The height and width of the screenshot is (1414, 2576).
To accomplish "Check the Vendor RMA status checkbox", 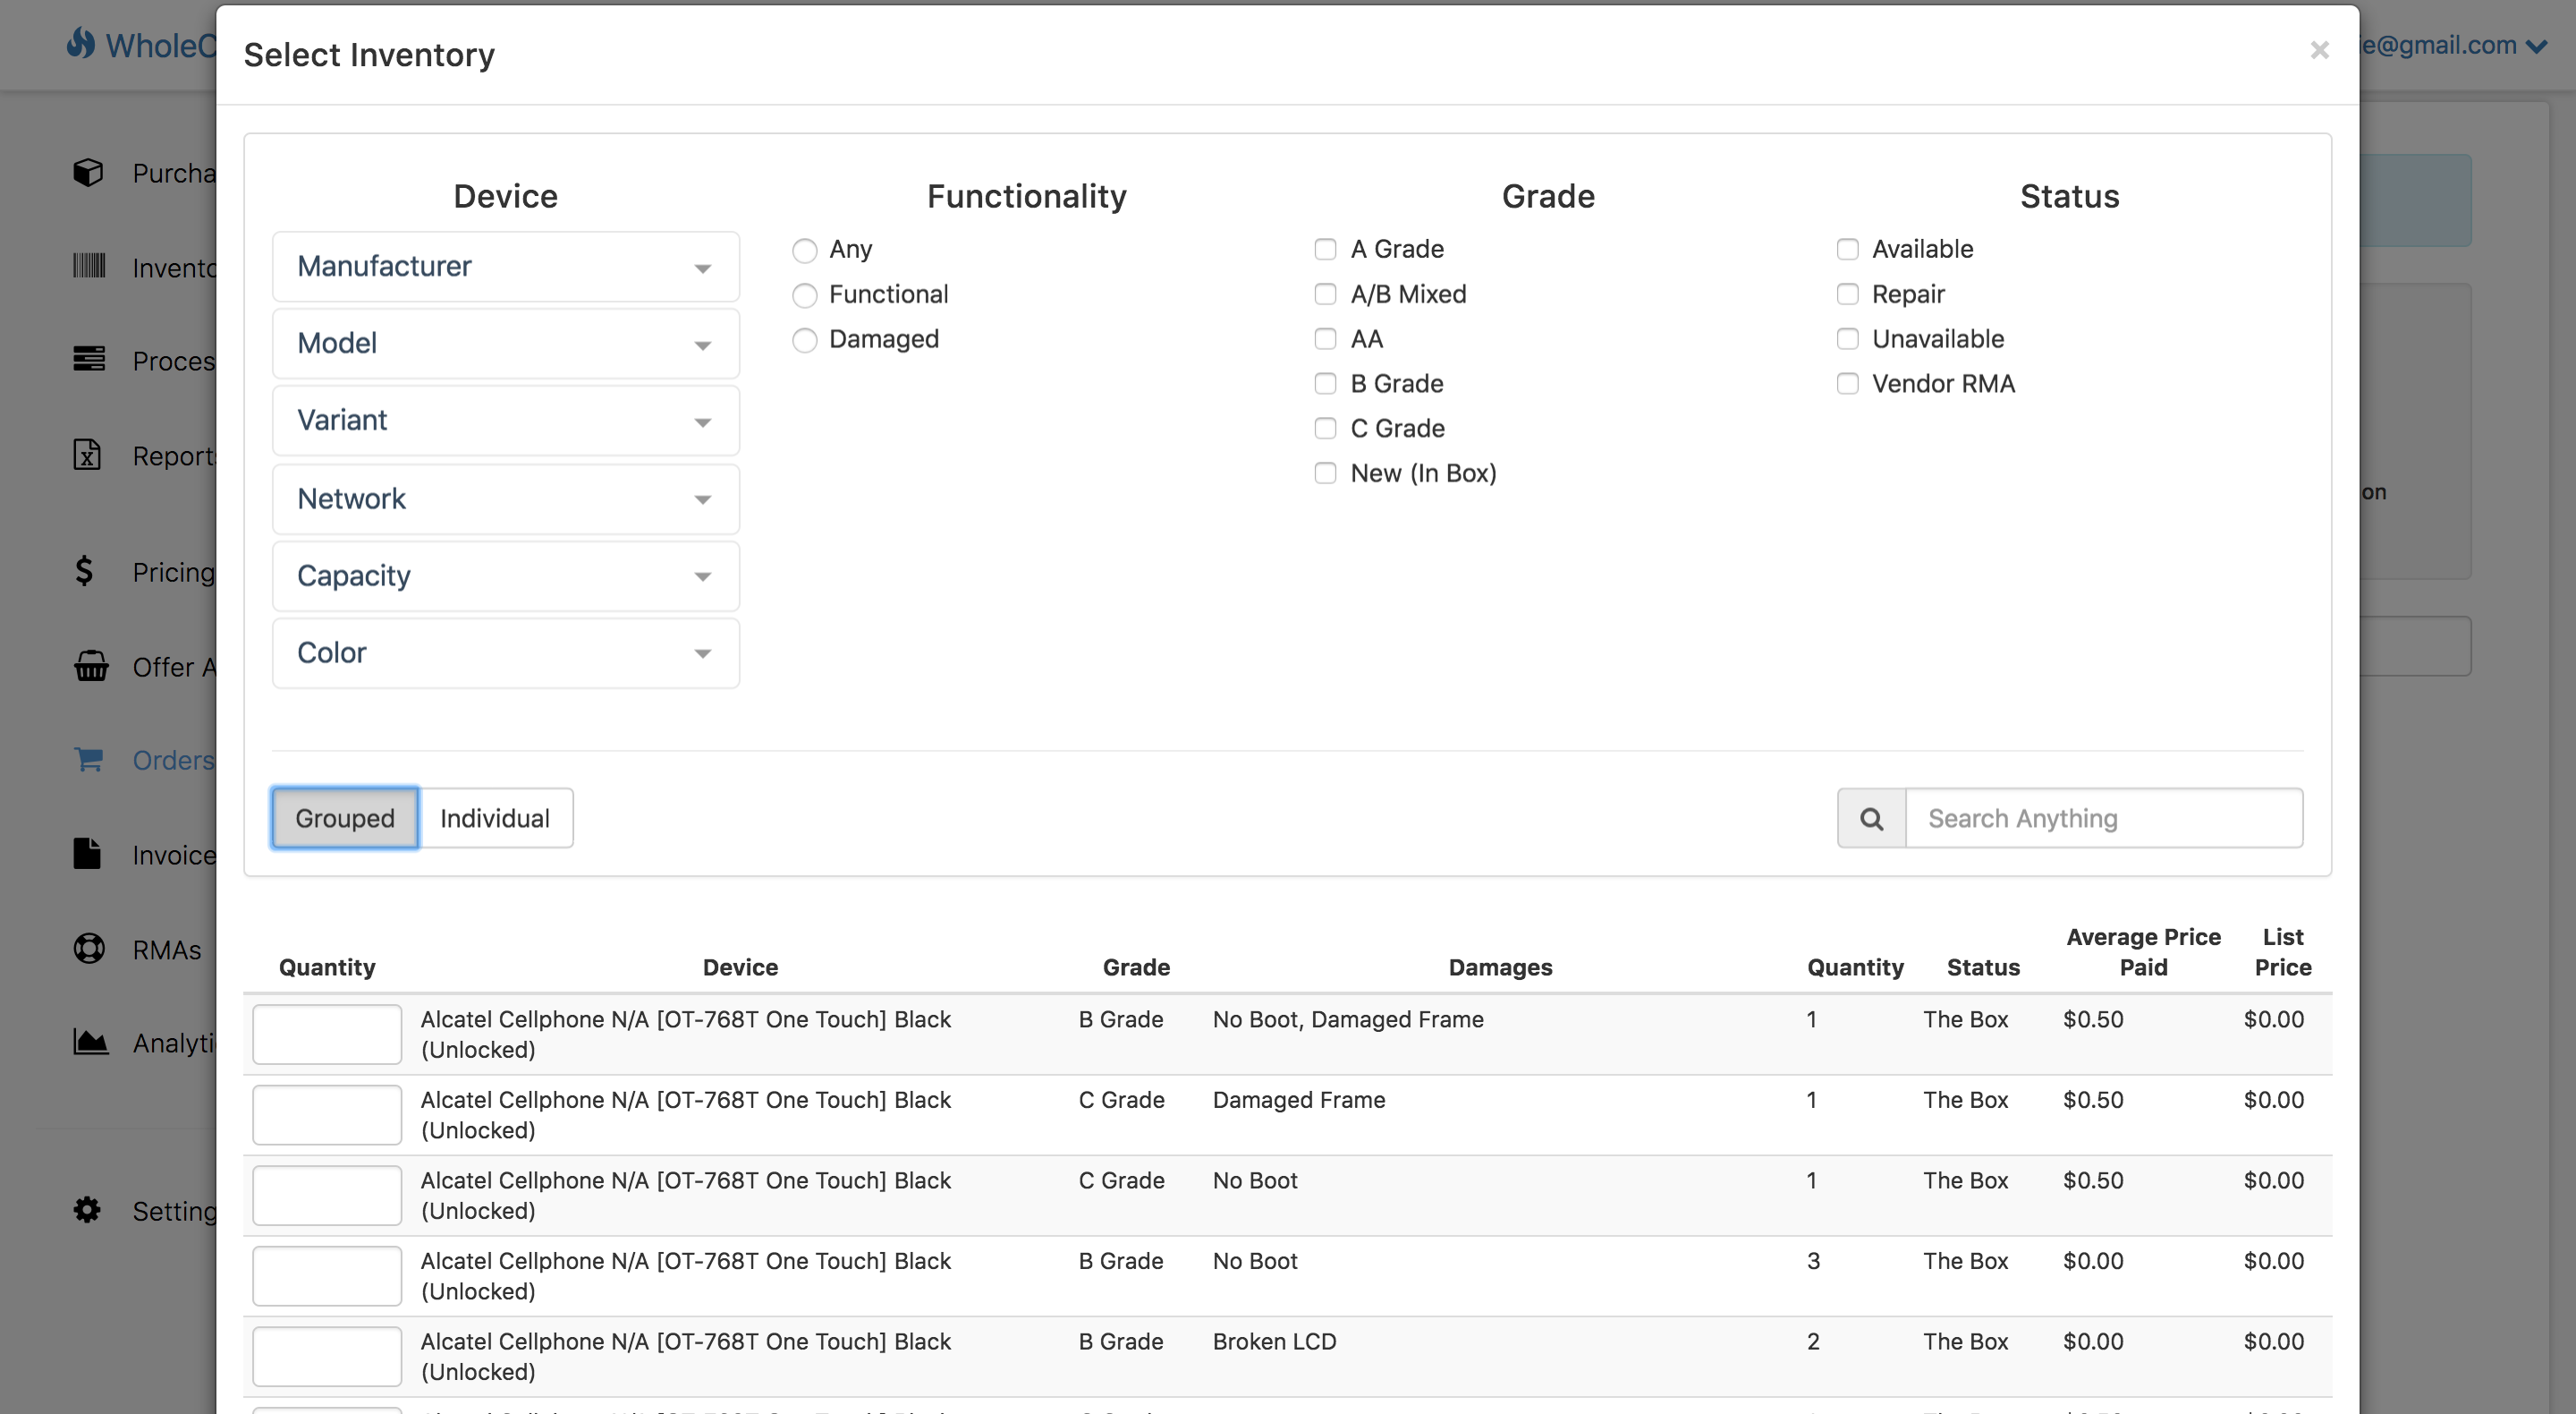I will (1847, 383).
